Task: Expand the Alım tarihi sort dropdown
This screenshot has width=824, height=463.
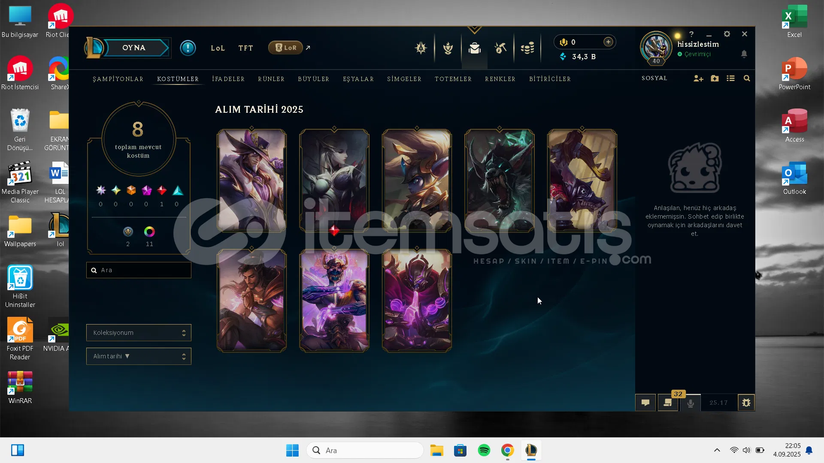Action: click(x=139, y=356)
